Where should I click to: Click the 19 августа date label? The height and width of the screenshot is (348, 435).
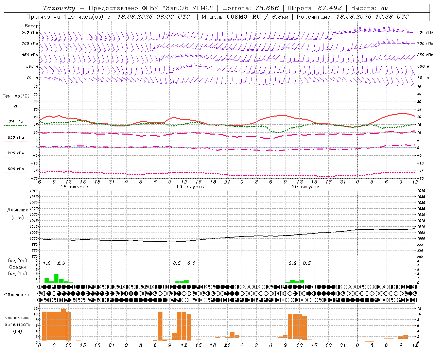pos(190,187)
